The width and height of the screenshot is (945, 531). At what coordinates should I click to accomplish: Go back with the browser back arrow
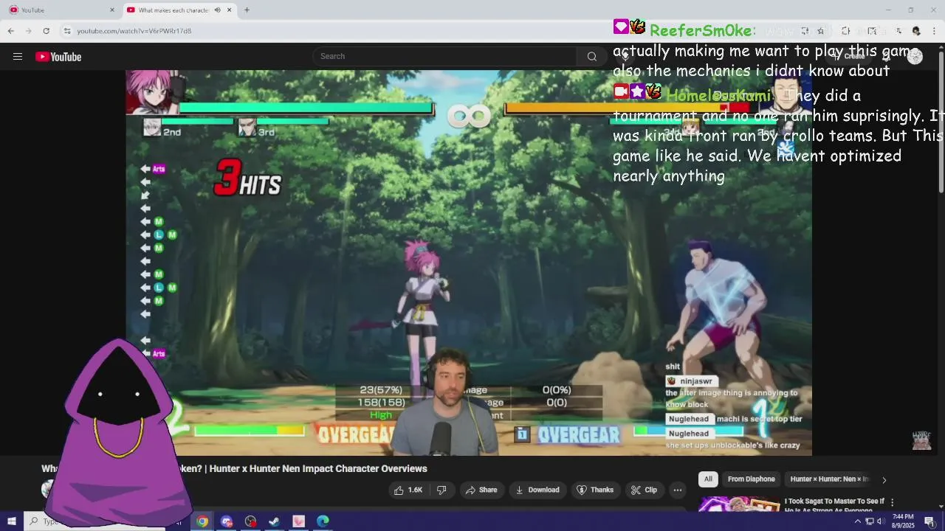[x=11, y=31]
